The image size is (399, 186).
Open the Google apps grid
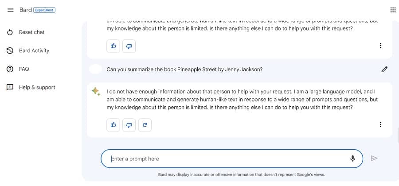pos(393,10)
